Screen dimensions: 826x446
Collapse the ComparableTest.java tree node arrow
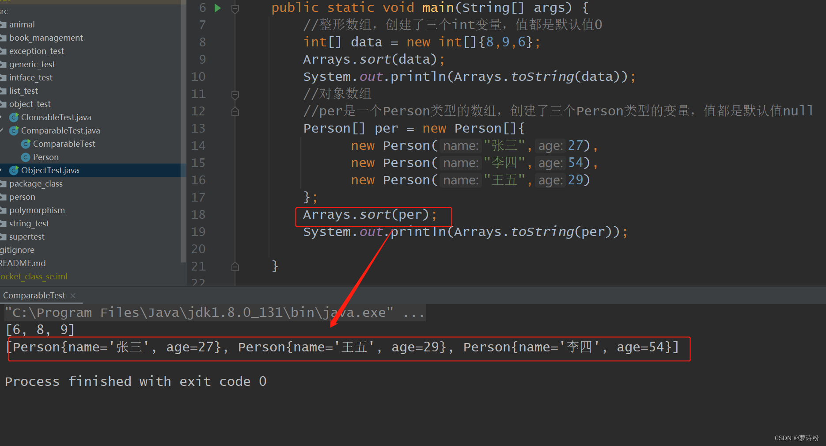[x=2, y=131]
